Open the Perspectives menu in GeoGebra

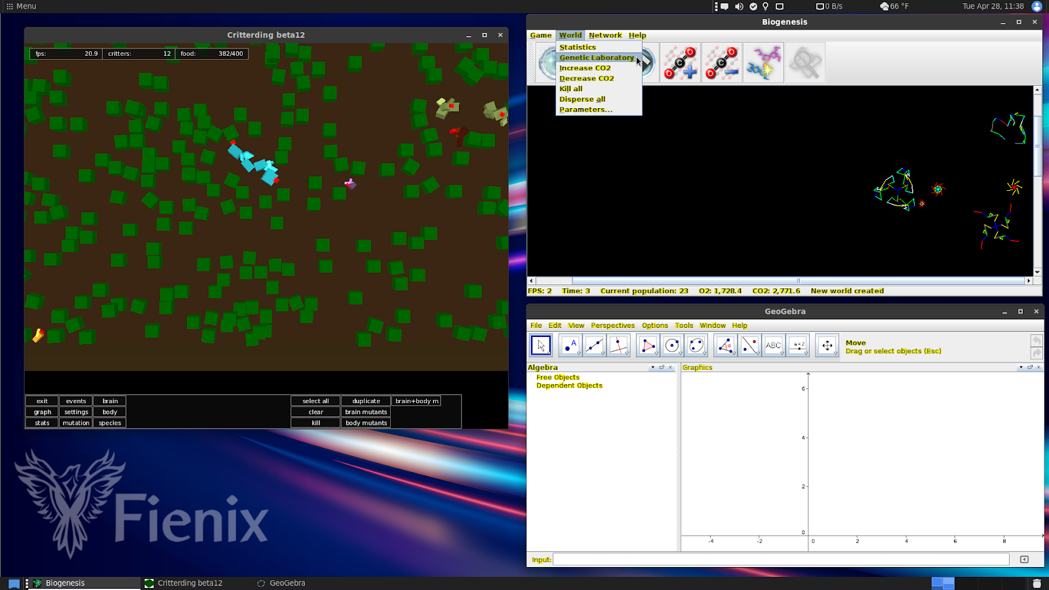click(x=612, y=325)
